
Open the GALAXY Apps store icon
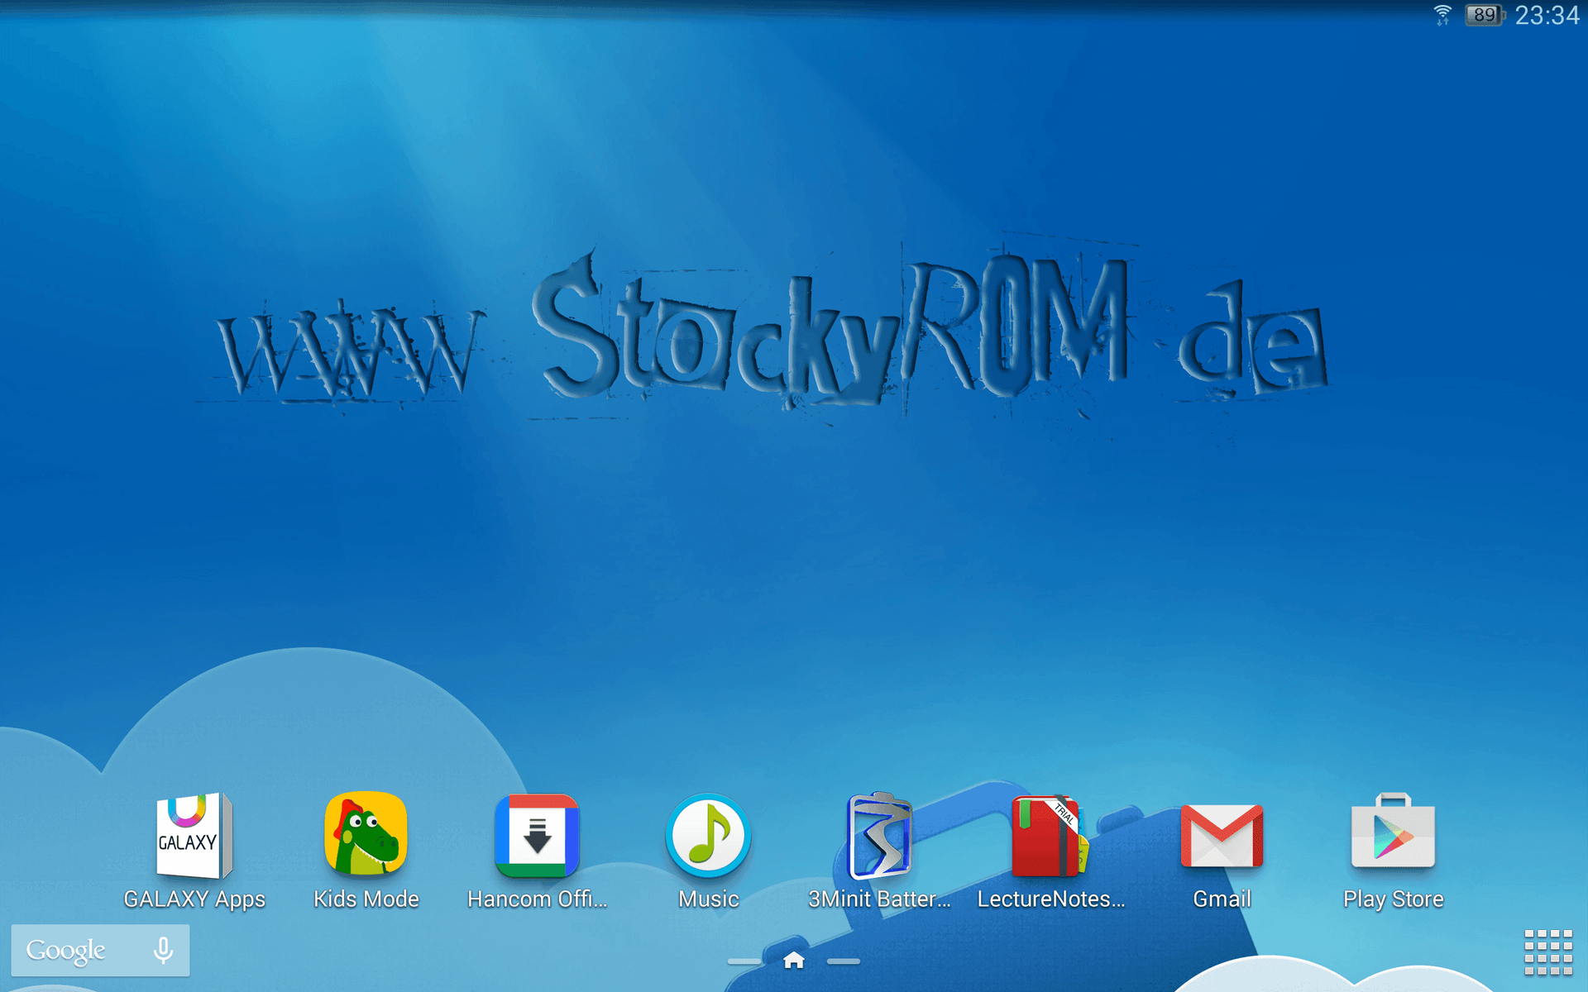[x=194, y=836]
